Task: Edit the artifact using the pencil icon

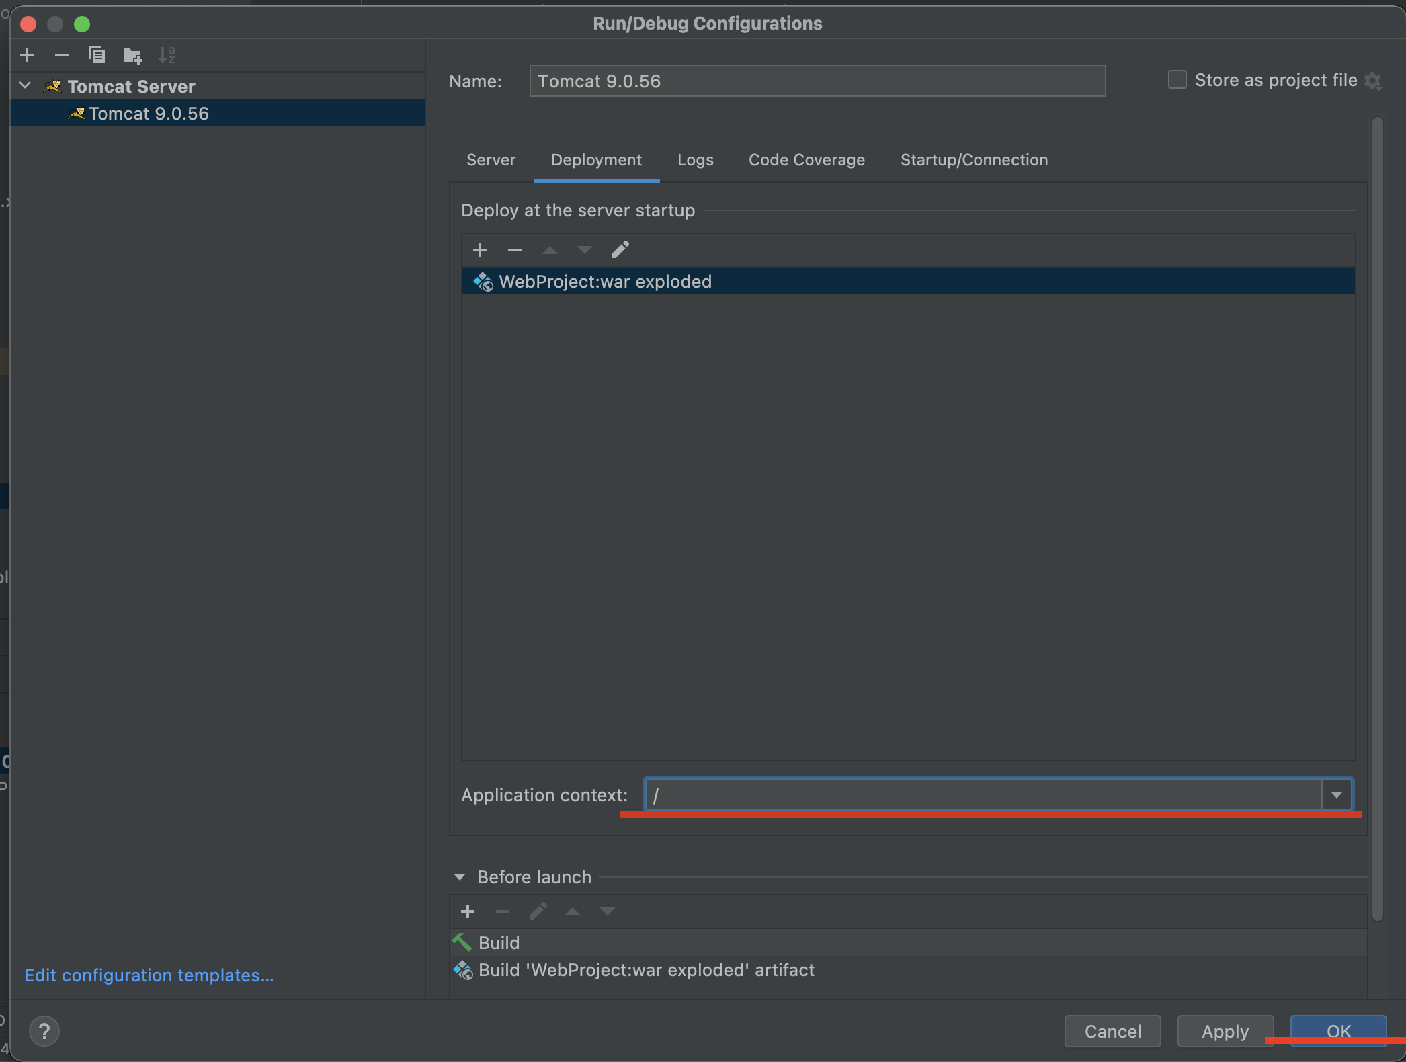Action: pos(620,250)
